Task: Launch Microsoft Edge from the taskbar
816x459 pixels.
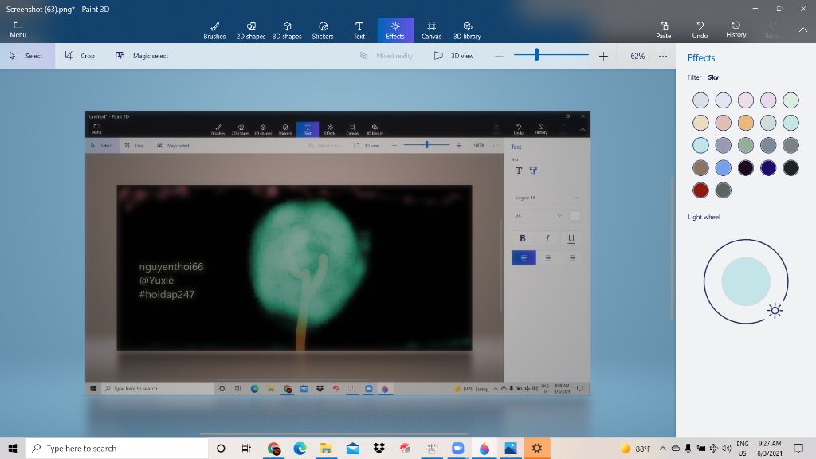Action: 300,448
